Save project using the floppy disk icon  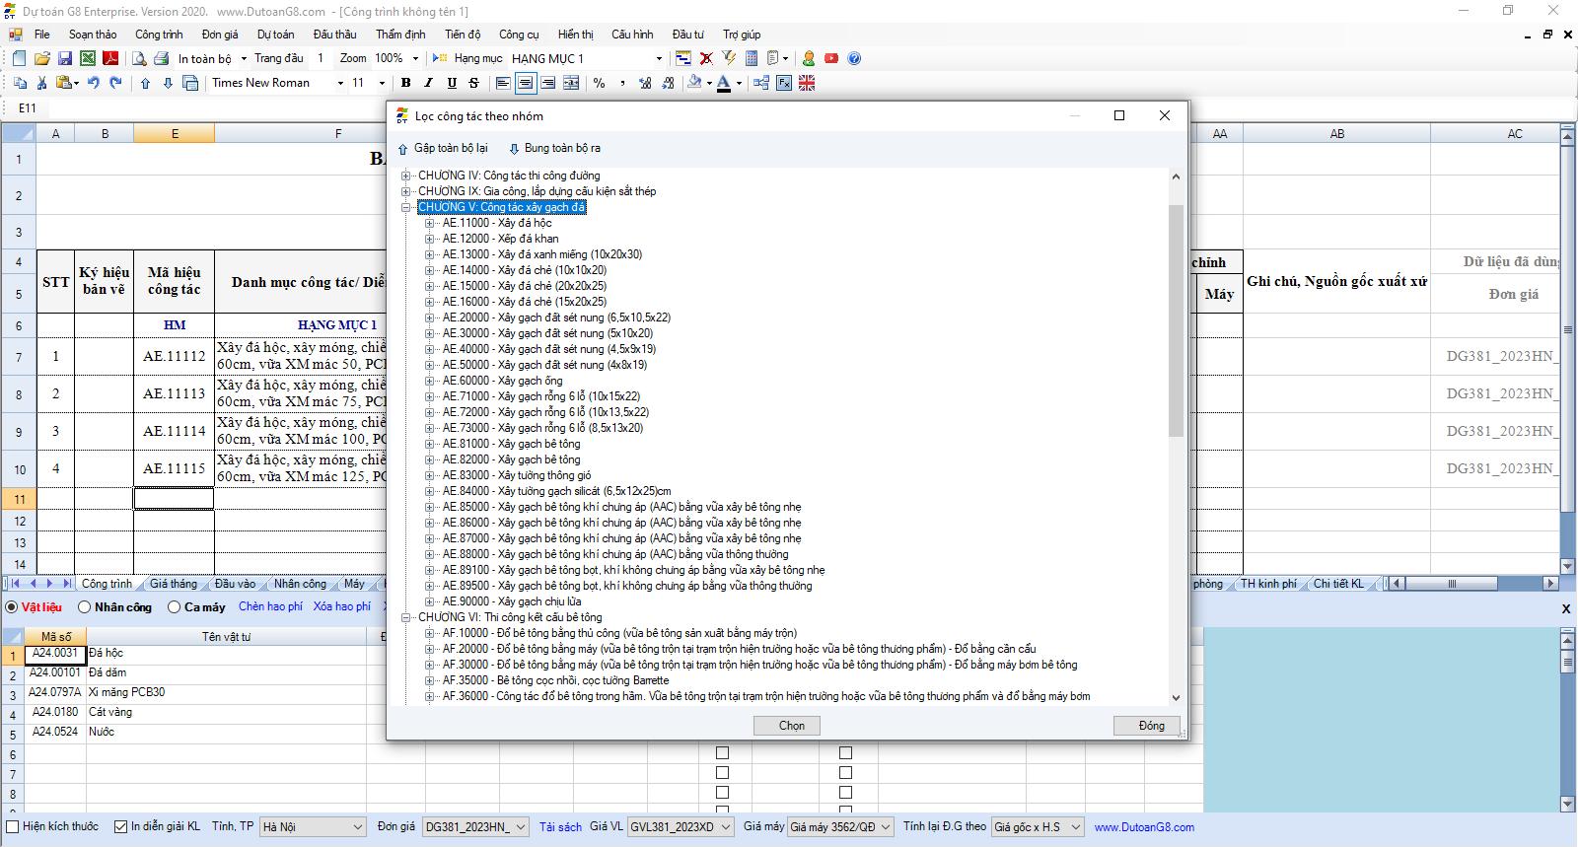tap(64, 58)
